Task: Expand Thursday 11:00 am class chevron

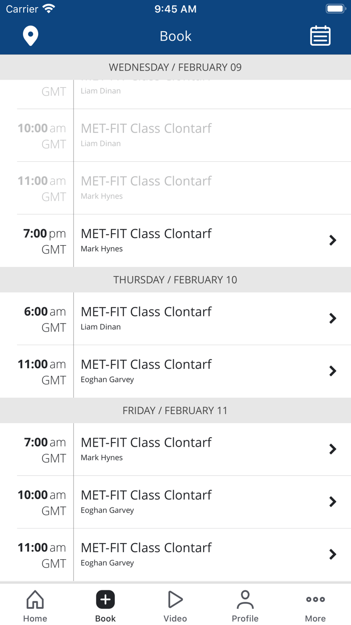Action: pos(332,371)
